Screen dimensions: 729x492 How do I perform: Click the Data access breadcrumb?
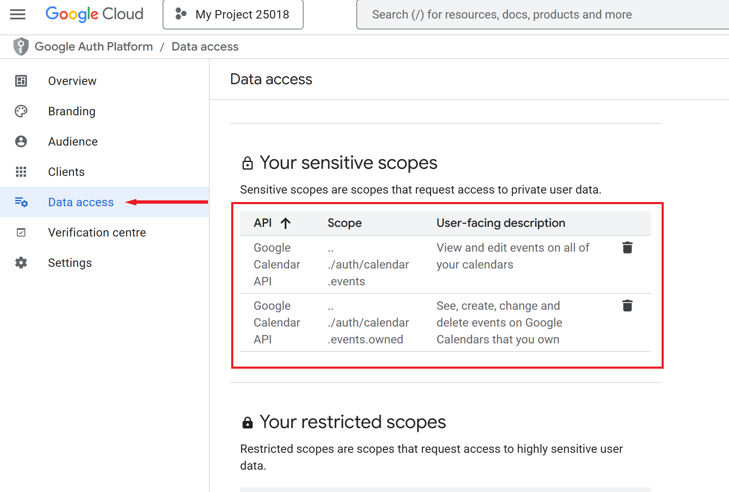(x=205, y=46)
